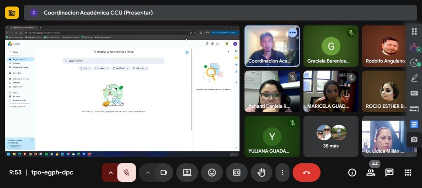Image resolution: width=422 pixels, height=188 pixels.
Task: Open options on Coordinacion Academica video tile
Action: pos(293,32)
